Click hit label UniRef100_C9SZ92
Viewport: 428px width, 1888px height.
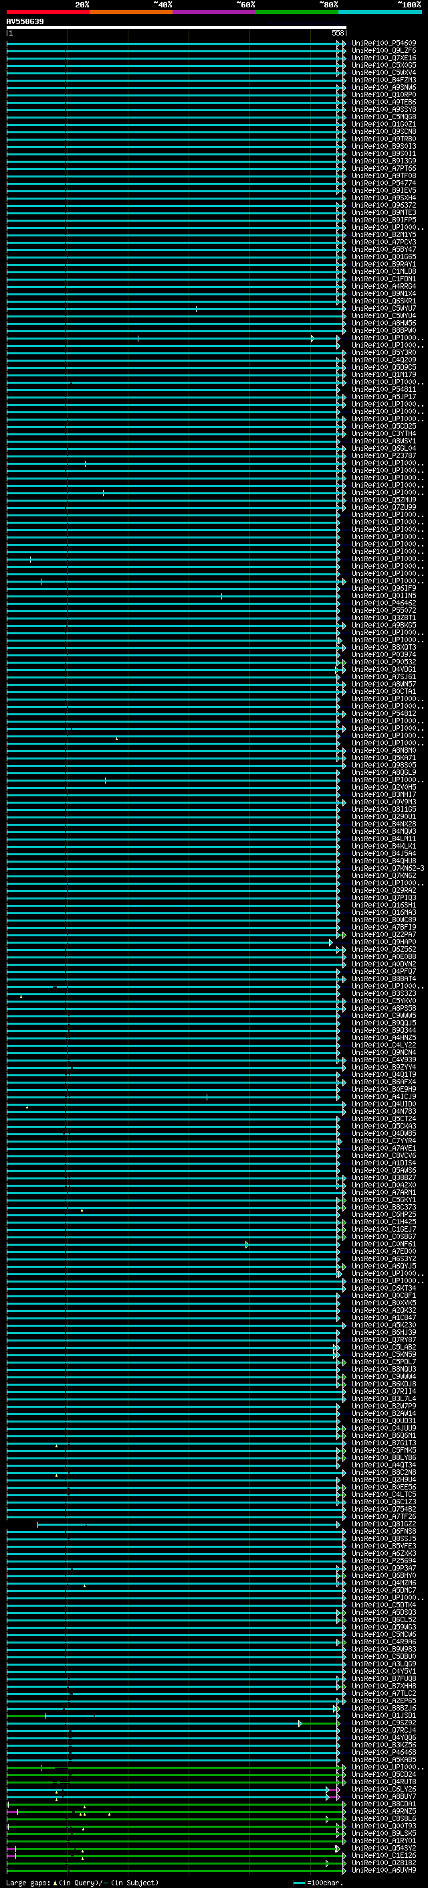pyautogui.click(x=383, y=1723)
